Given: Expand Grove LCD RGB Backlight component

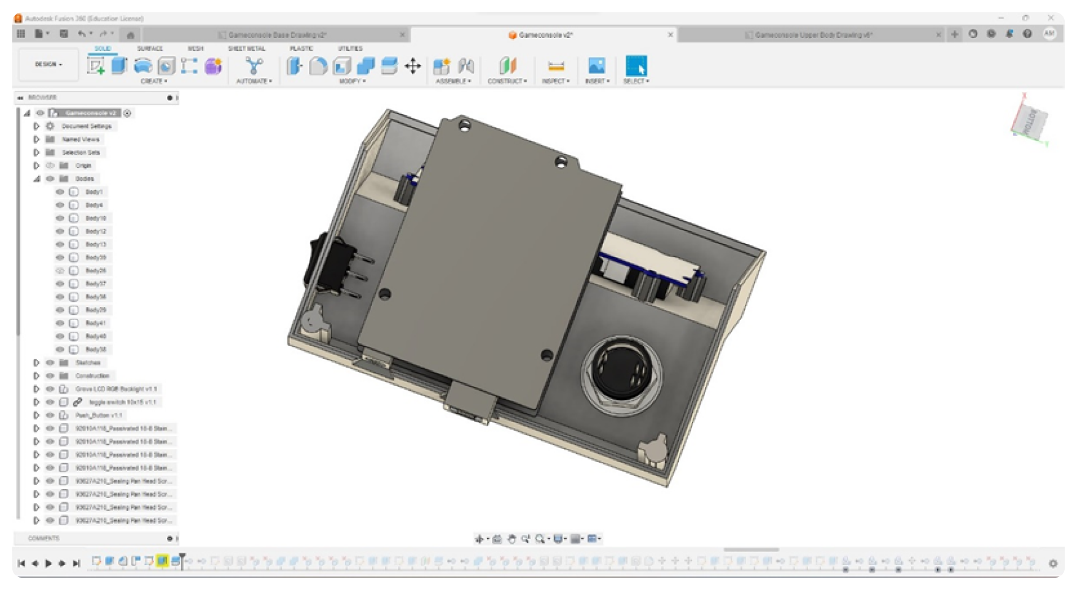Looking at the screenshot, I should (36, 389).
